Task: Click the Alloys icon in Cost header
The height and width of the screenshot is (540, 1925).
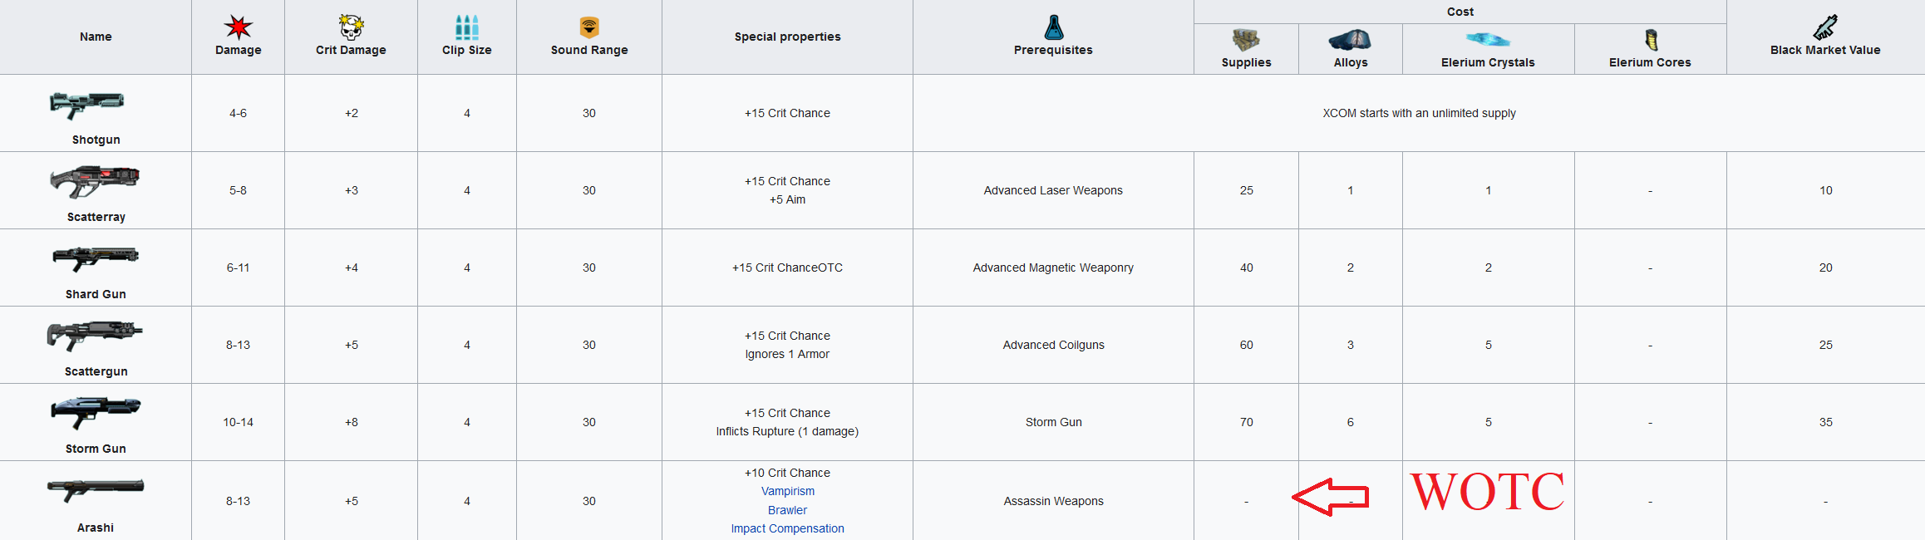Action: click(x=1350, y=40)
